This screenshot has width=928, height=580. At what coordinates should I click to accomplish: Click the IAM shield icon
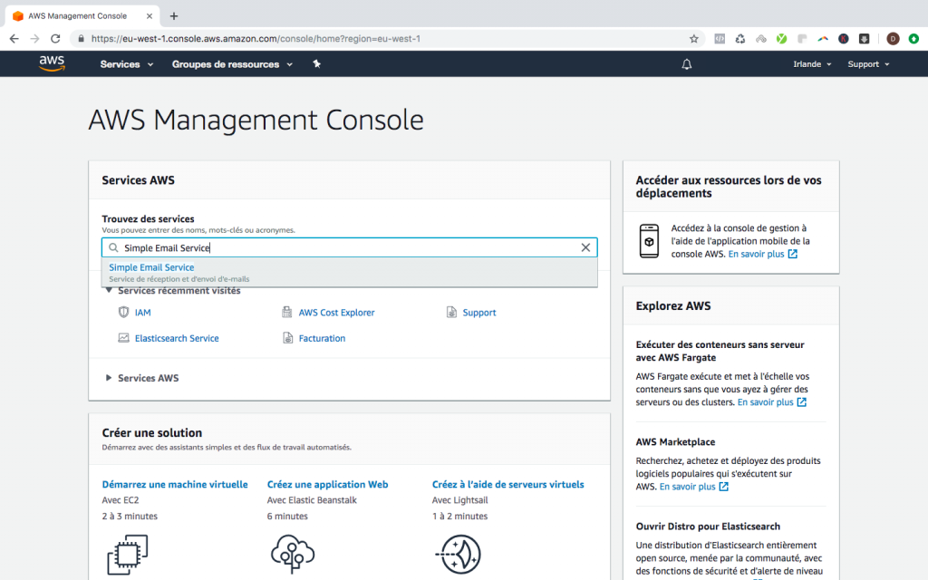[123, 313]
